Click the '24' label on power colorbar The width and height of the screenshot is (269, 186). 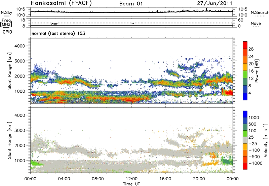click(x=251, y=56)
